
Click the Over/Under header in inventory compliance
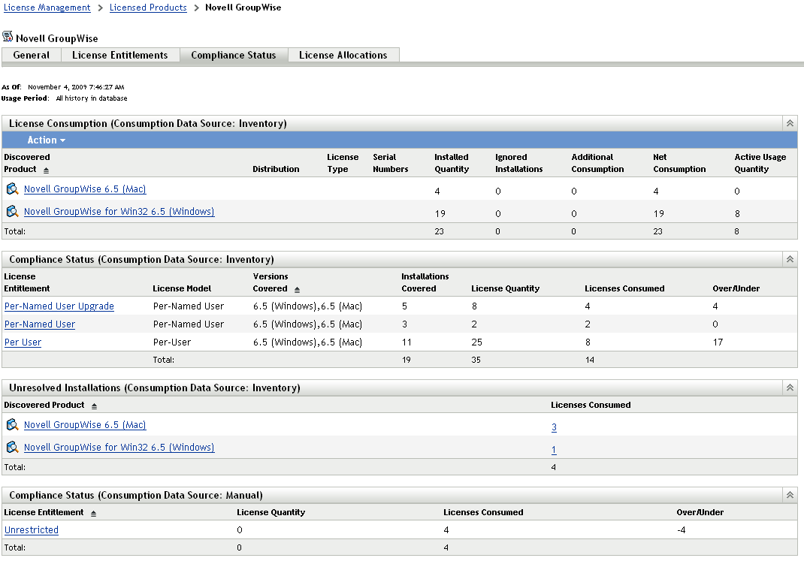tap(736, 288)
